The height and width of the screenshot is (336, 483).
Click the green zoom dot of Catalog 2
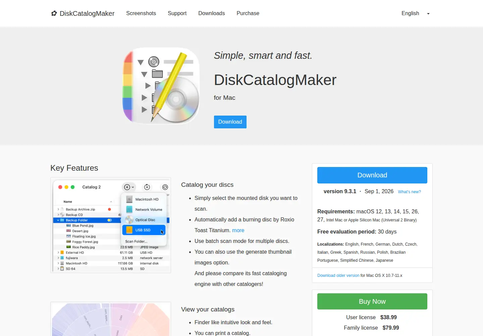coord(73,187)
